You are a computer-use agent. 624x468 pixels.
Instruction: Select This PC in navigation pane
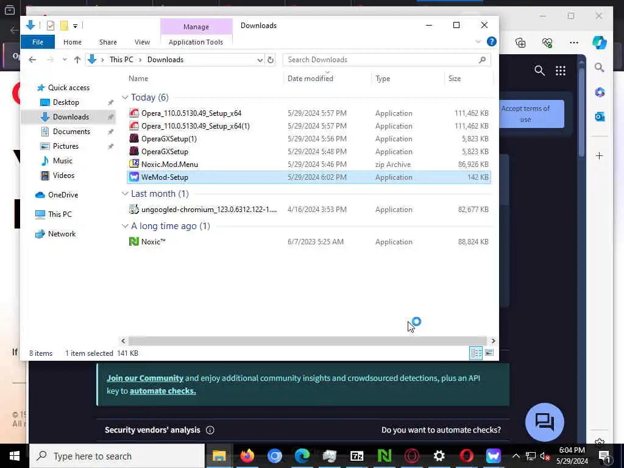[60, 214]
